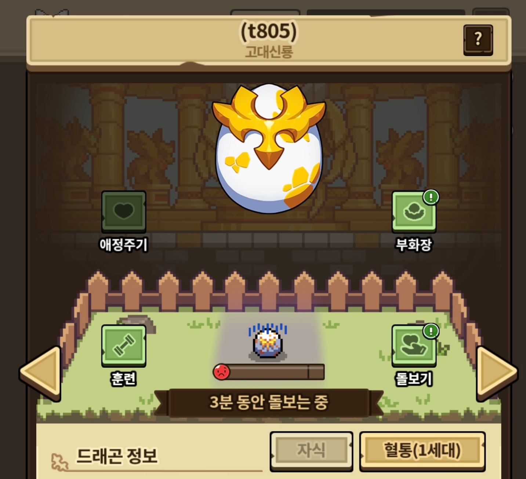Open the question mark help button
Viewport: 526px width, 479px height.
[x=478, y=40]
